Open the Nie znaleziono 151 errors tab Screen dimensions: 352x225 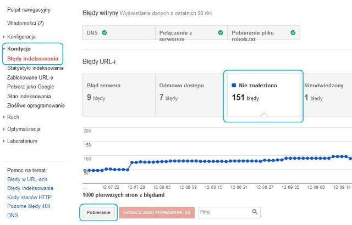click(263, 92)
